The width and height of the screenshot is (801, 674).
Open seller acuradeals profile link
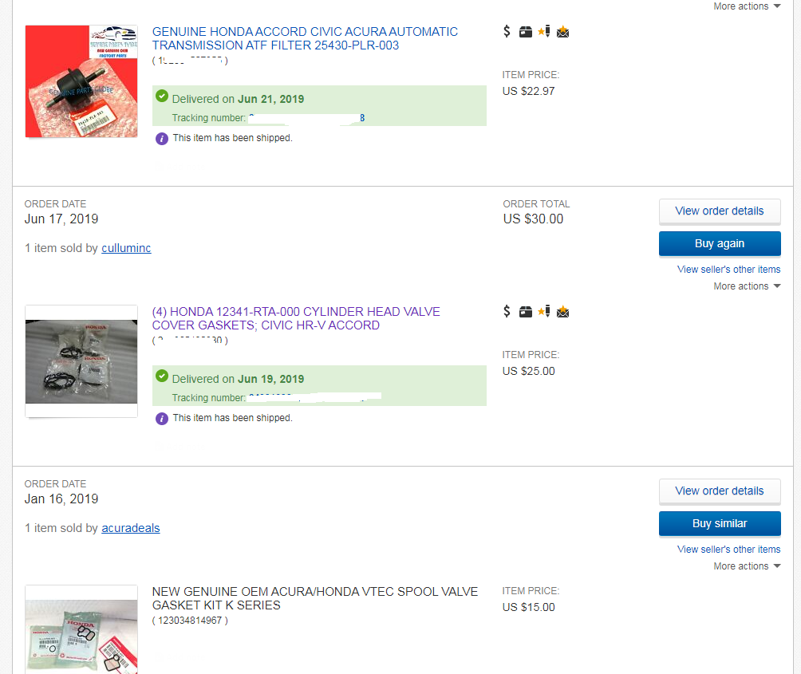pyautogui.click(x=131, y=528)
